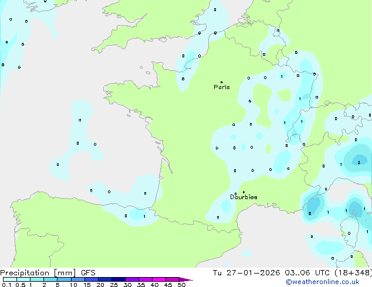The width and height of the screenshot is (372, 287).
Task: Pick the 0.1–0.5 mm legend color swatch
Action: click(10, 279)
